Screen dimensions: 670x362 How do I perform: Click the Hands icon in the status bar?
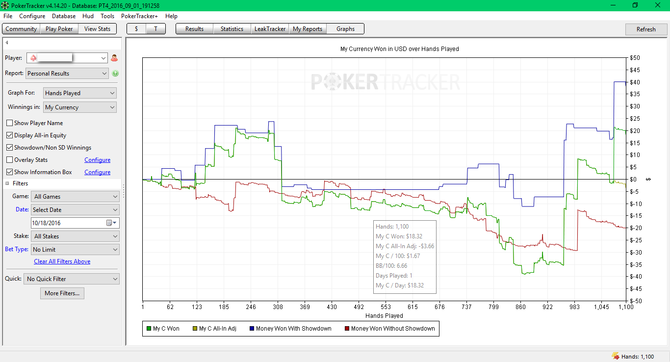[615, 357]
